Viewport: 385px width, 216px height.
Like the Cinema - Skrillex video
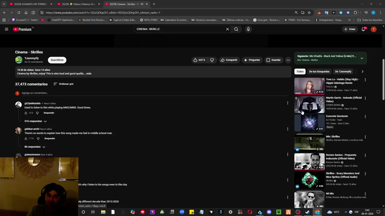coord(199,60)
